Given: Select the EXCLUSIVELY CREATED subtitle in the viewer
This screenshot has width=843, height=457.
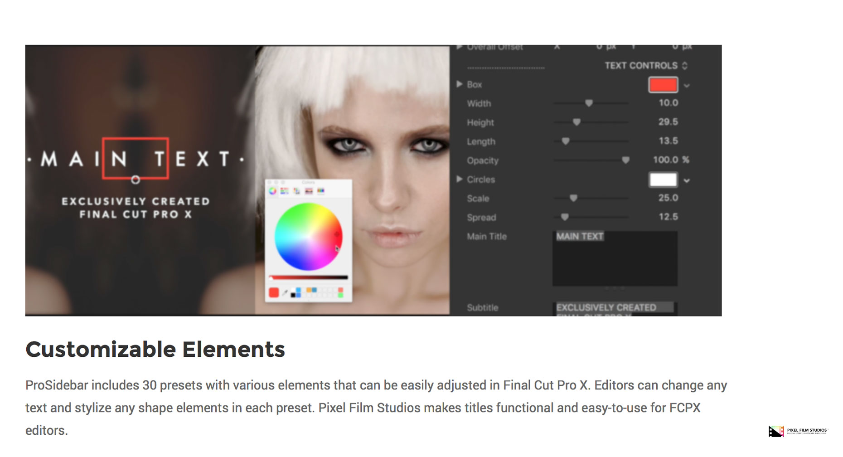Looking at the screenshot, I should [136, 201].
